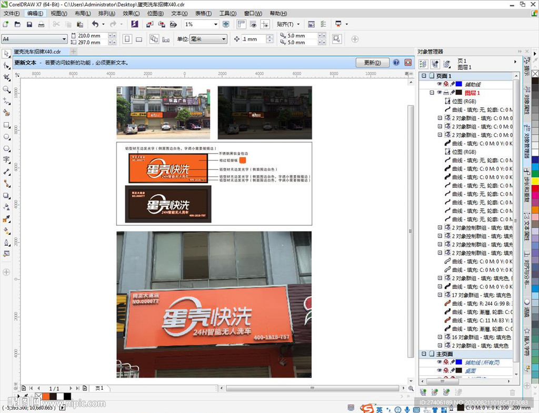Select the Crop tool
The width and height of the screenshot is (539, 413).
click(6, 77)
